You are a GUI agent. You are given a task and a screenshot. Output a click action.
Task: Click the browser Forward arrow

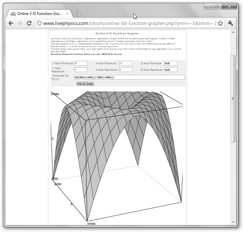tap(20, 23)
